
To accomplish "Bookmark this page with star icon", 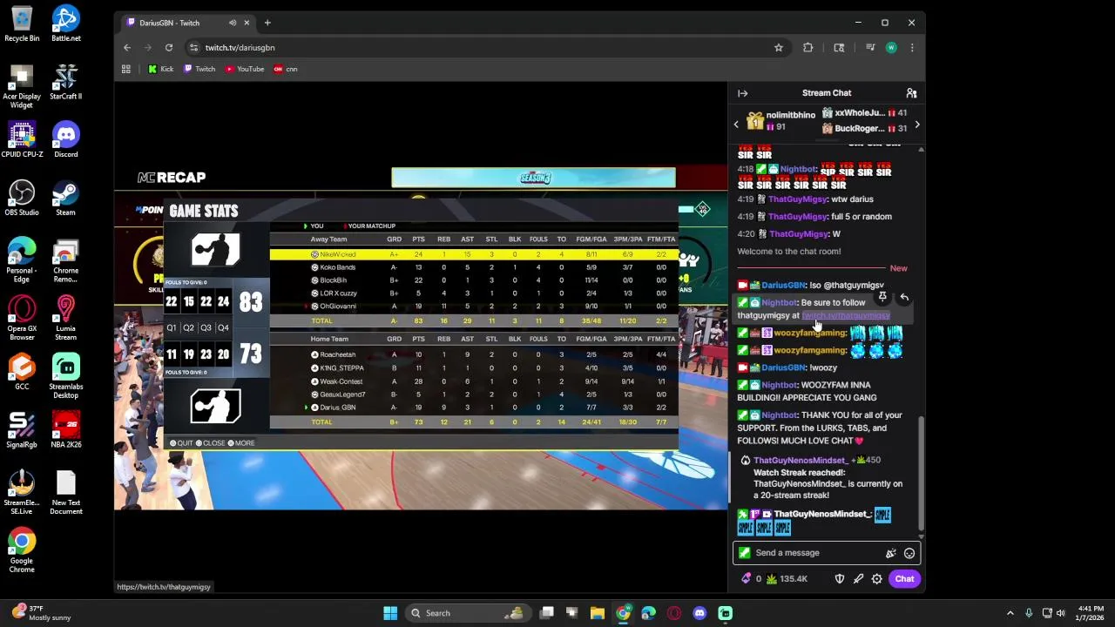I will pos(779,48).
